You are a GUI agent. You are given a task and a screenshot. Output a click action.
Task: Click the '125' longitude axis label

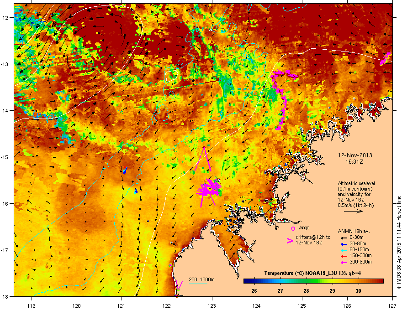pyautogui.click(x=302, y=305)
